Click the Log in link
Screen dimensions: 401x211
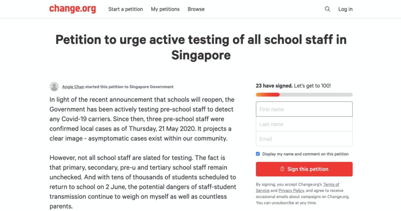(x=345, y=9)
